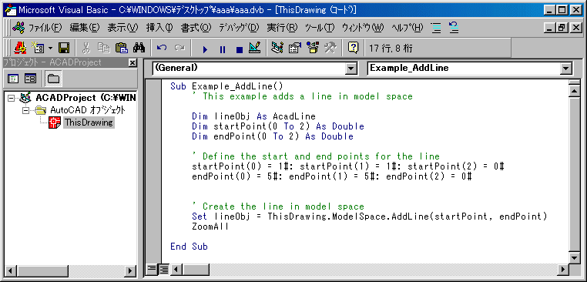Select the ACADProject root node
The height and width of the screenshot is (282, 587).
tap(86, 98)
